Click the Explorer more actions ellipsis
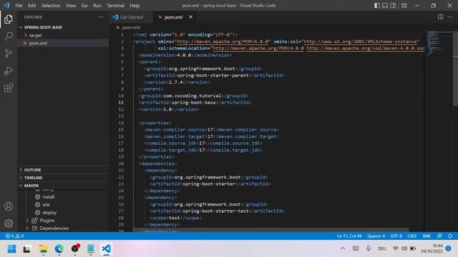 coord(100,17)
